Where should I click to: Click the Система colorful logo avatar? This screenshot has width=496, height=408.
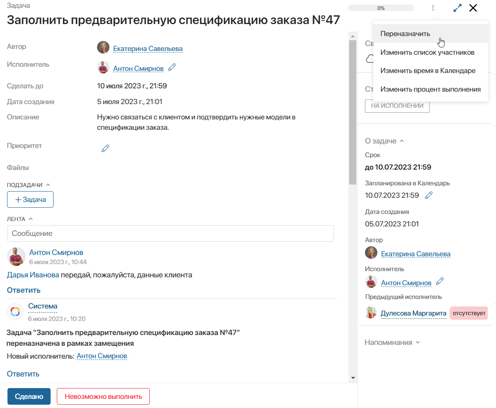tap(15, 311)
